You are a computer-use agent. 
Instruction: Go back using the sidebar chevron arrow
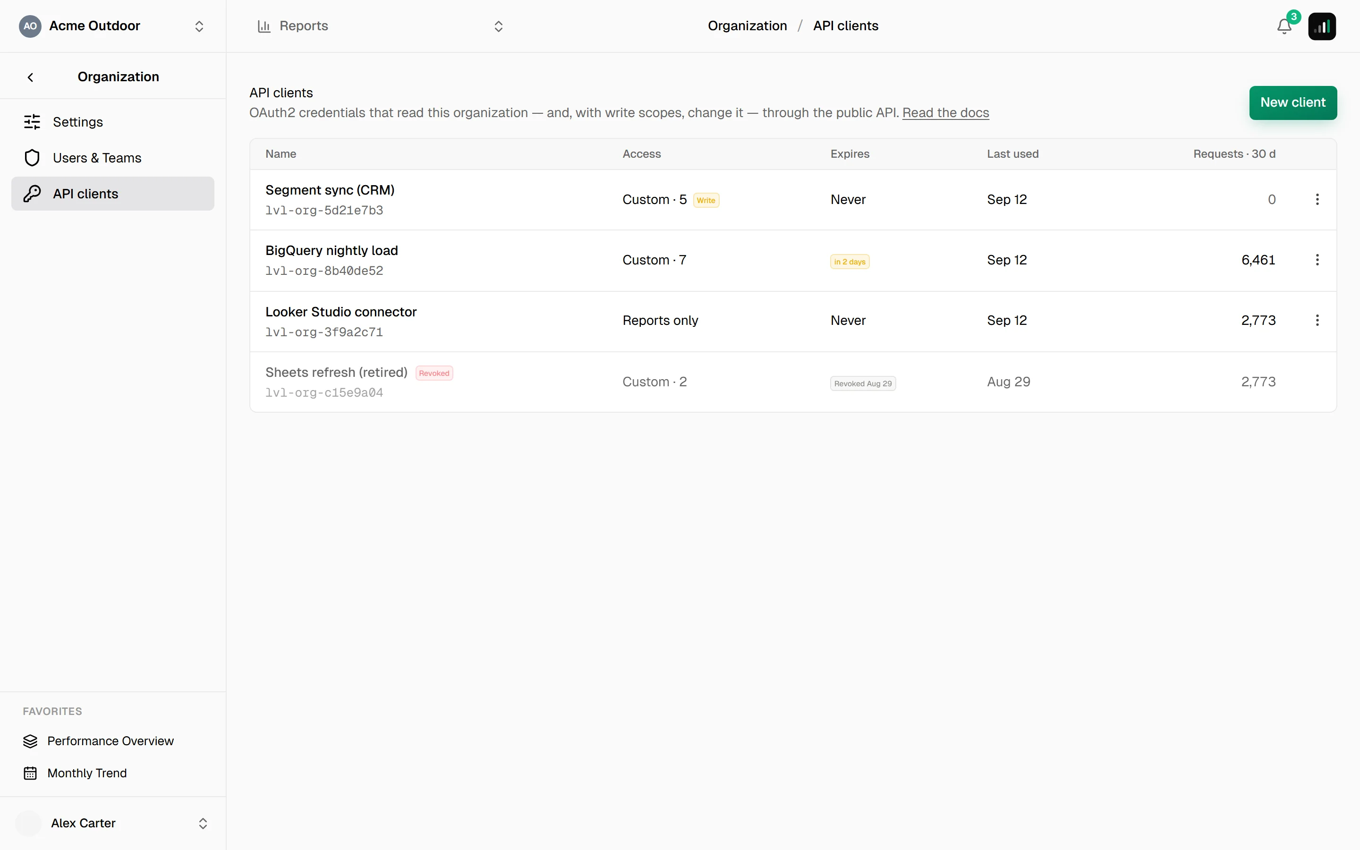(x=30, y=77)
